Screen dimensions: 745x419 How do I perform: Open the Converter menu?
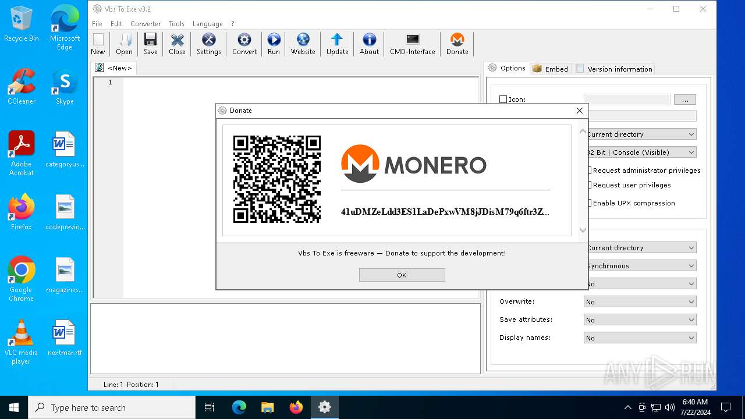146,24
